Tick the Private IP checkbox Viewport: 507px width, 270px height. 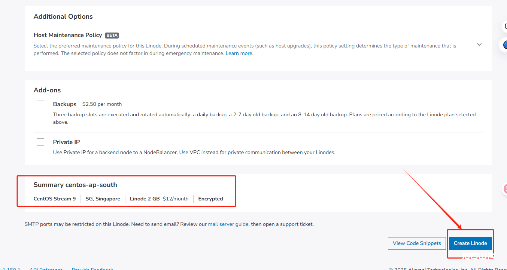[x=40, y=142]
